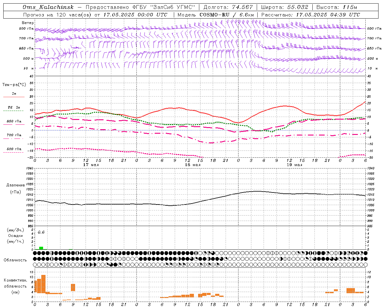
Task: Click the (км) unit label
Action: coord(15,292)
